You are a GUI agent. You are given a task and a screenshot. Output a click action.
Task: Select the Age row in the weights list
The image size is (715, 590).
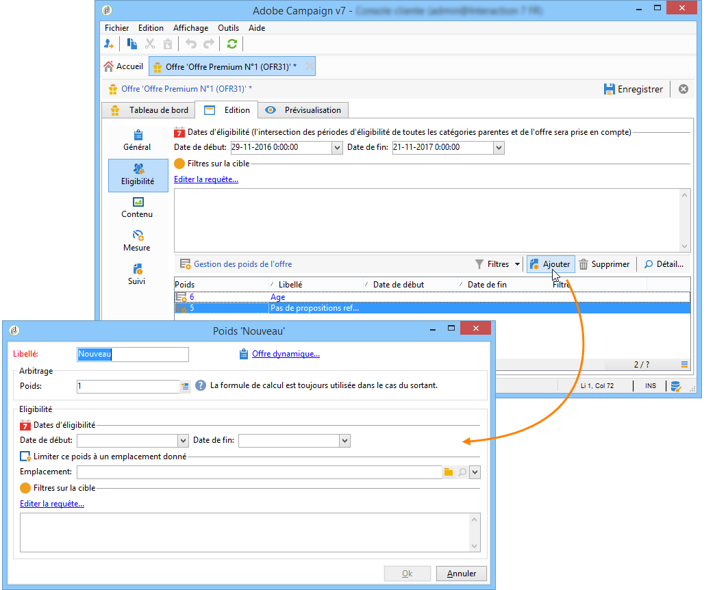(x=432, y=297)
